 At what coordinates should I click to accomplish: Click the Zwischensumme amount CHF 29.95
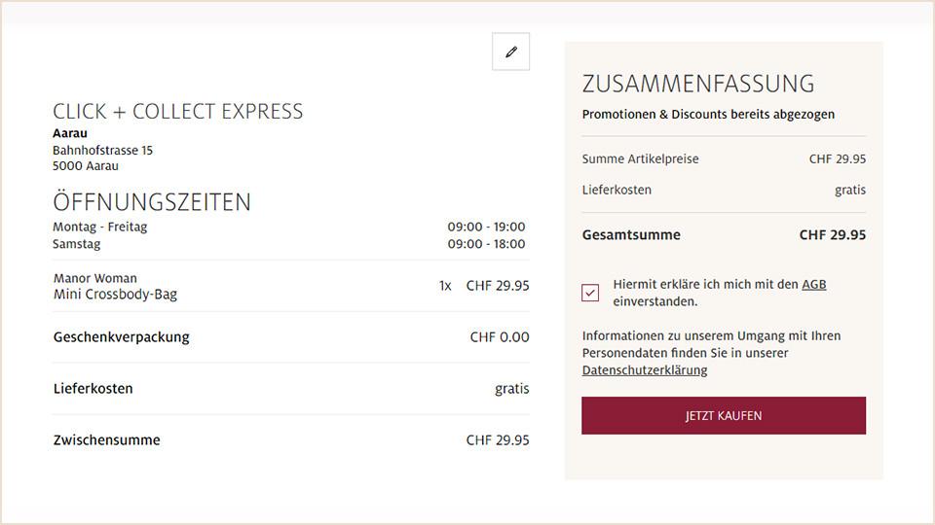point(497,439)
